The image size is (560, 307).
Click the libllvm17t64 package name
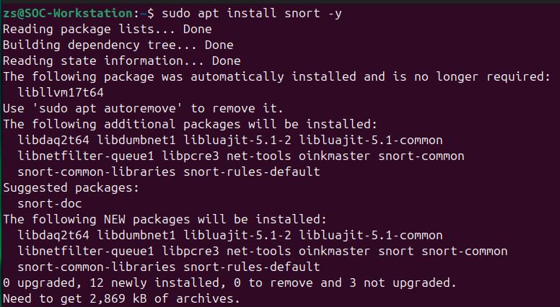click(61, 93)
